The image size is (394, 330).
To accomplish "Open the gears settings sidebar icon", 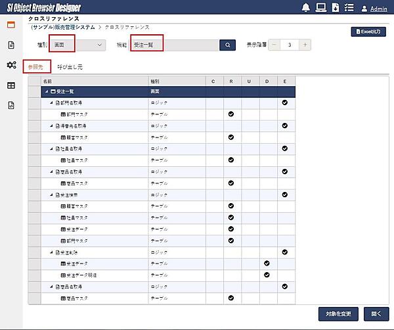I will 11,65.
